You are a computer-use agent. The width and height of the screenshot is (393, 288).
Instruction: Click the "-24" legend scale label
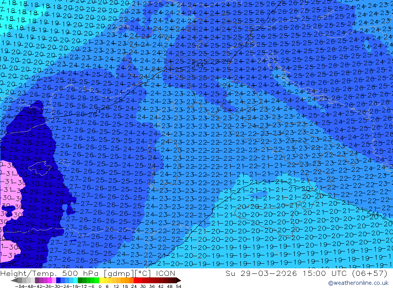click(65, 286)
